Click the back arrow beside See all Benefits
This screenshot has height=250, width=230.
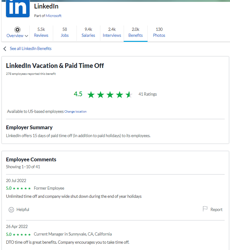5,49
